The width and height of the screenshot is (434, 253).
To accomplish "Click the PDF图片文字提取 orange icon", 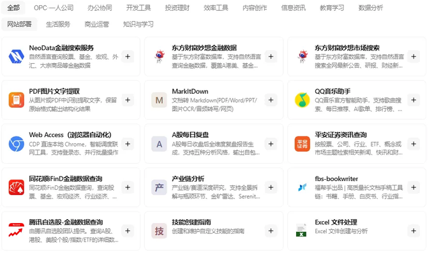I will 17,100.
